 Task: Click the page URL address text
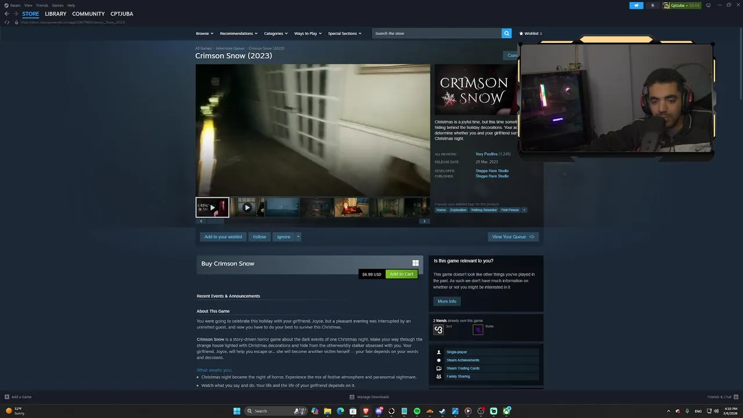73,22
